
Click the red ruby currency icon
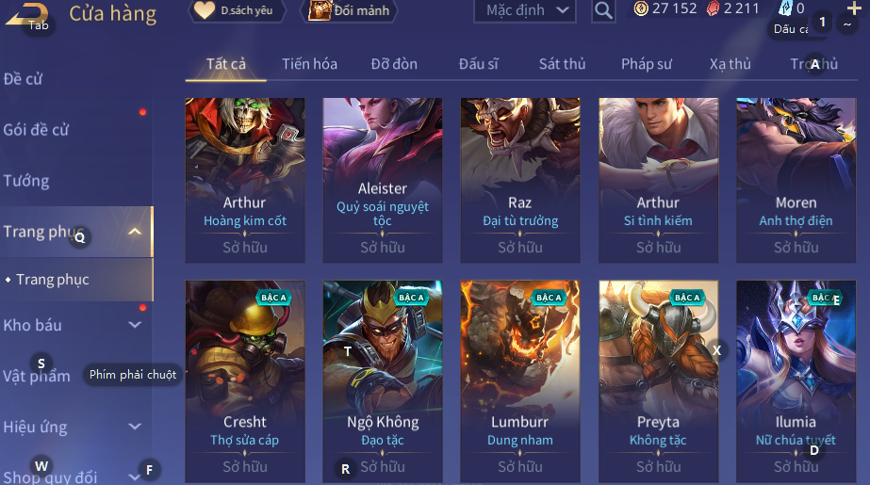coord(713,8)
